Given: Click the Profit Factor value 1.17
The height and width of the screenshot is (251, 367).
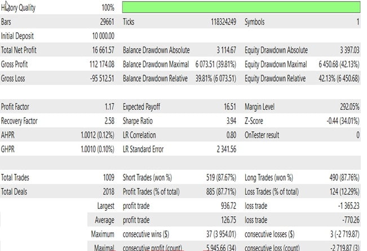Looking at the screenshot, I should (108, 106).
